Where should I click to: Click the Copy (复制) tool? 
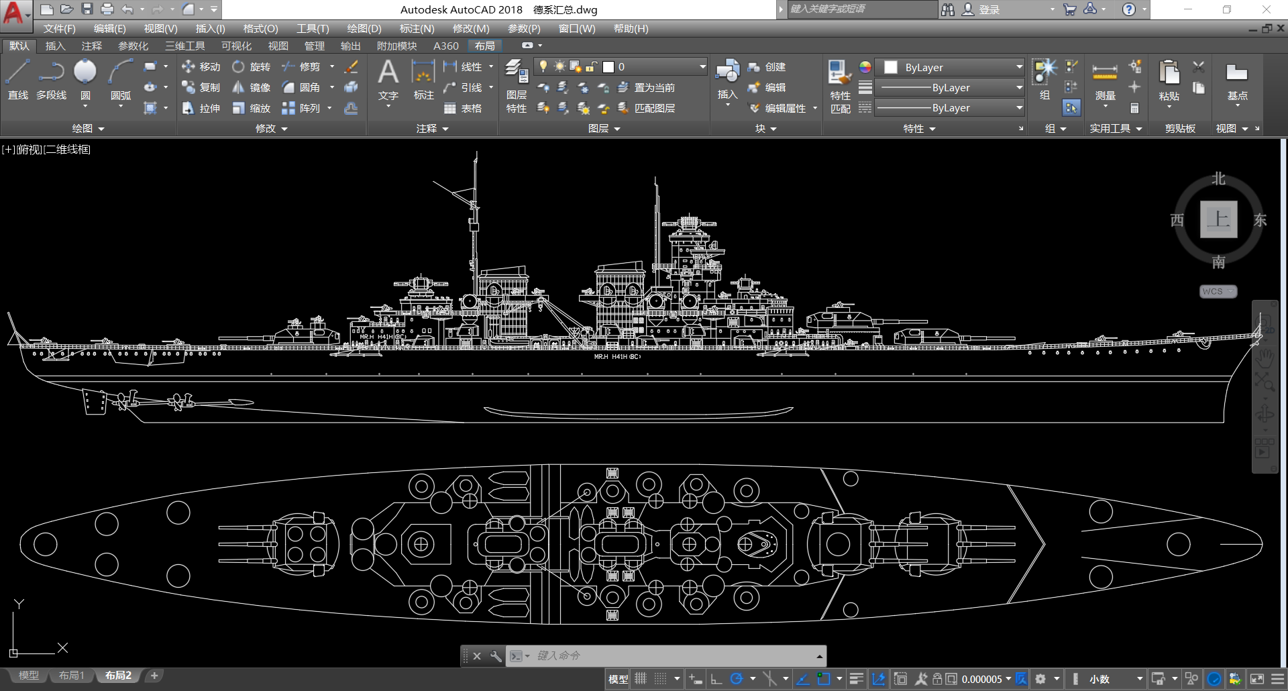click(x=201, y=88)
